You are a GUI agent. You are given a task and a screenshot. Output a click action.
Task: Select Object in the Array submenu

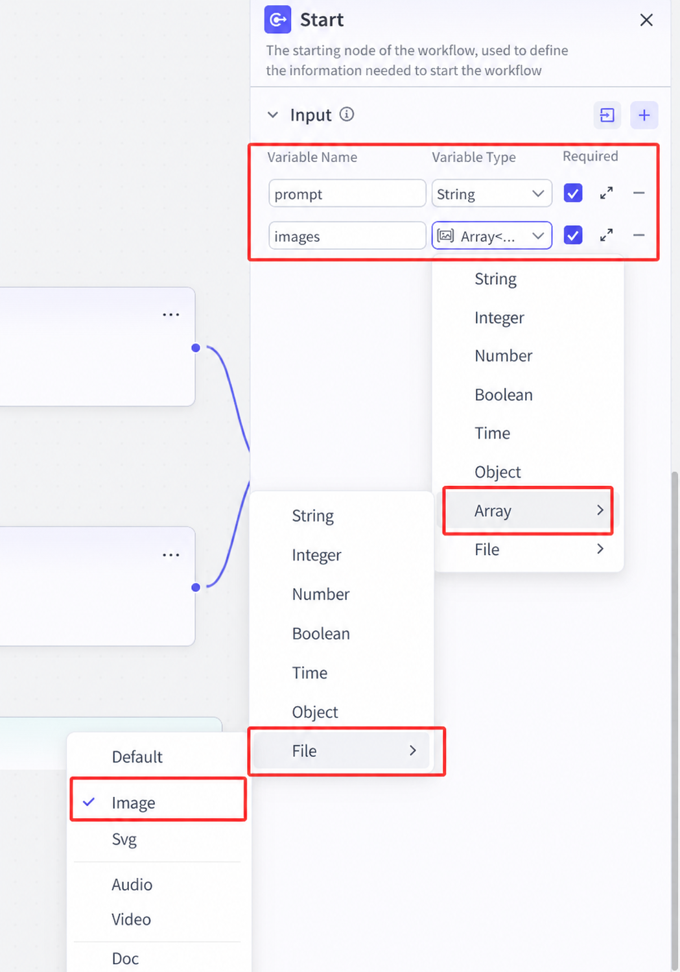(315, 712)
